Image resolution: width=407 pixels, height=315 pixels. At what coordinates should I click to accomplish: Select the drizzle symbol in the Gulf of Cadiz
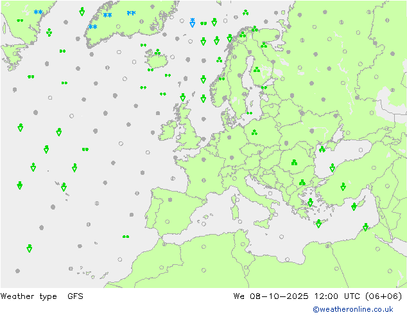point(126,237)
